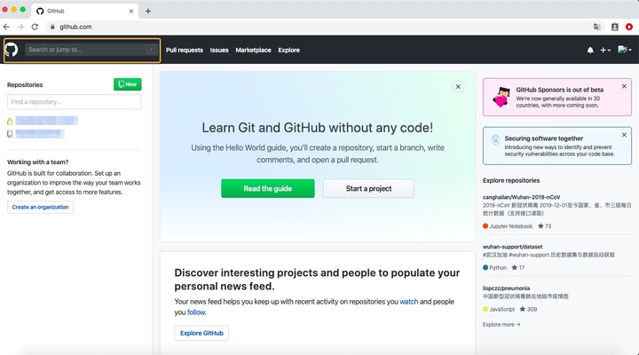This screenshot has width=639, height=355.
Task: Focus the Search or jump to field
Action: pyautogui.click(x=91, y=50)
